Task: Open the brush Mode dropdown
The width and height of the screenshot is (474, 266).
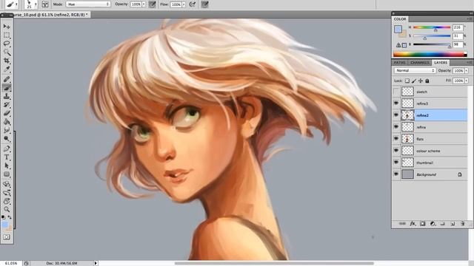Action: click(x=88, y=4)
